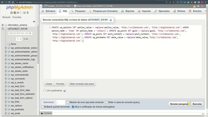Viewport: 208px width, 117px height.
Task: Expand information_schema database tree node
Action: pos(3,25)
